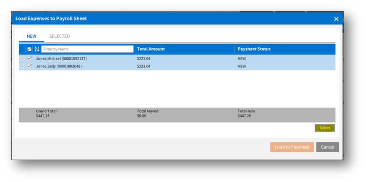The height and width of the screenshot is (182, 366).
Task: Switch to the NEW tab
Action: [x=31, y=36]
